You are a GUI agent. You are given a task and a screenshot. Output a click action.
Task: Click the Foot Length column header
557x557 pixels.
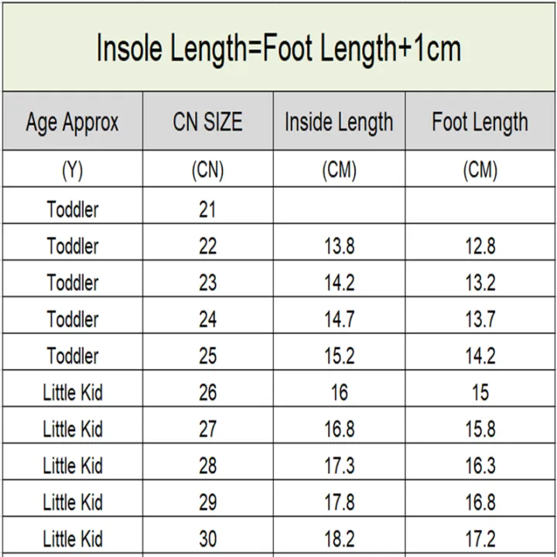coord(480,121)
